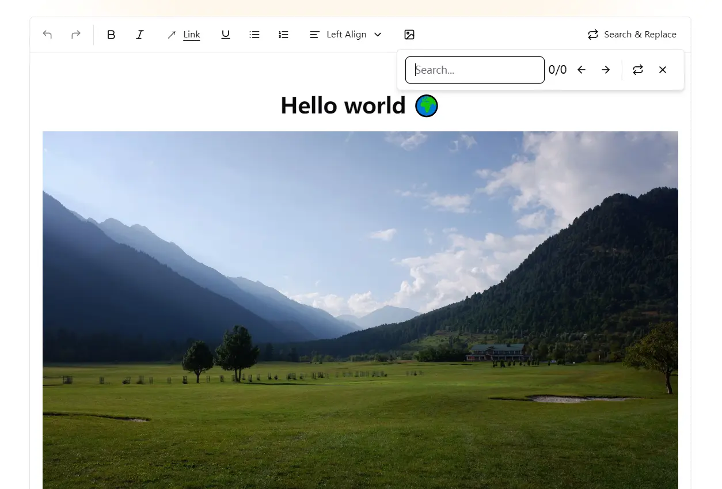Close the search popup
This screenshot has width=722, height=489.
pyautogui.click(x=663, y=70)
